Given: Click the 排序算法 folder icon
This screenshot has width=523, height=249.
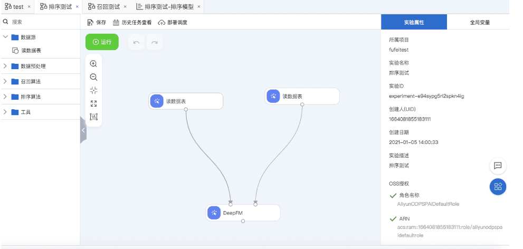Looking at the screenshot, I should point(15,97).
